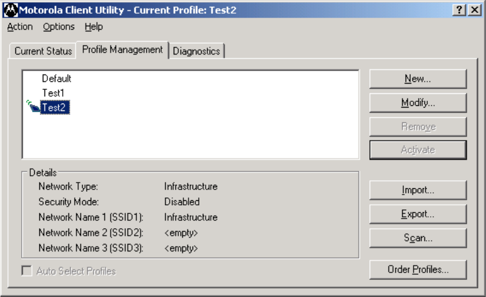
Task: Open the Options menu
Action: pyautogui.click(x=59, y=27)
